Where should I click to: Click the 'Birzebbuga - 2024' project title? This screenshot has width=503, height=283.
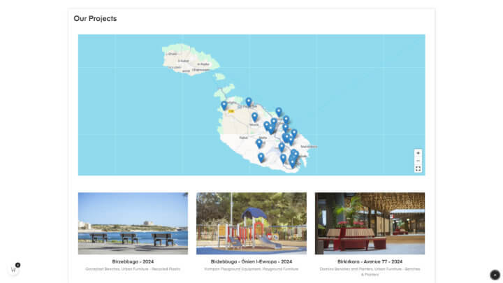pos(133,261)
